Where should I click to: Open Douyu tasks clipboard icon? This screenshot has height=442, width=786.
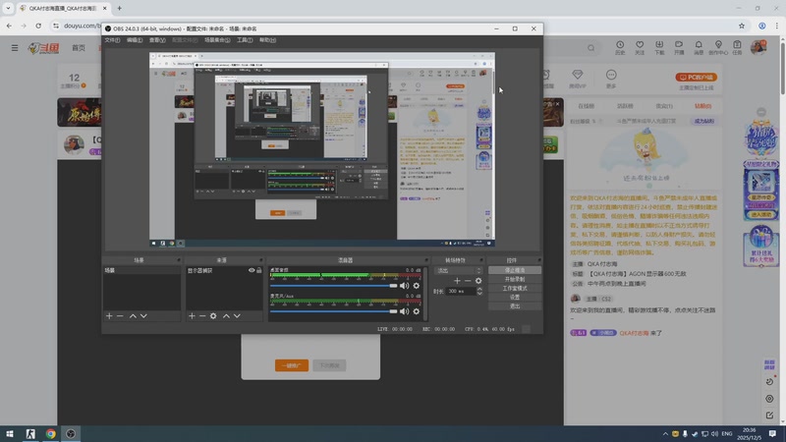pyautogui.click(x=737, y=47)
